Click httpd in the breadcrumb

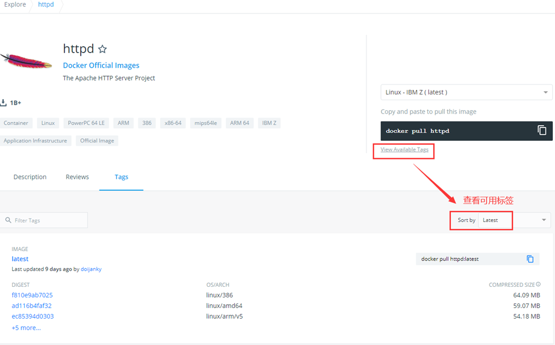[x=46, y=4]
